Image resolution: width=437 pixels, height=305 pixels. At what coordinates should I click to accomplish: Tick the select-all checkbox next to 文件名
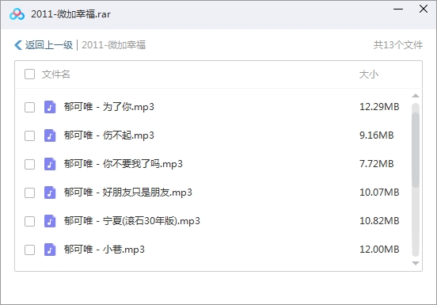click(29, 74)
